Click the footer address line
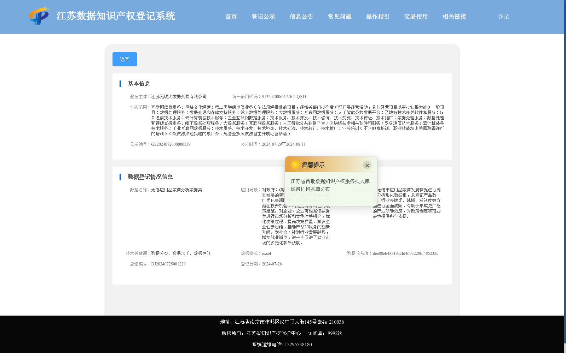Screen dimensions: 566x353 click(x=282, y=322)
